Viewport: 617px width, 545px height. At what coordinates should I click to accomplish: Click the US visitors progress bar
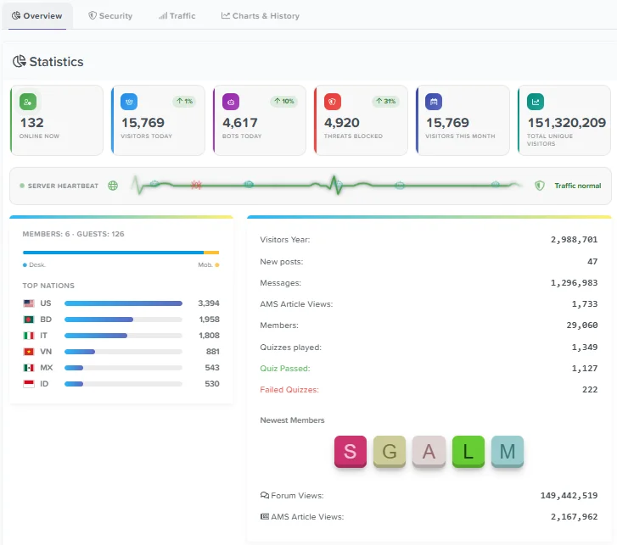(123, 303)
